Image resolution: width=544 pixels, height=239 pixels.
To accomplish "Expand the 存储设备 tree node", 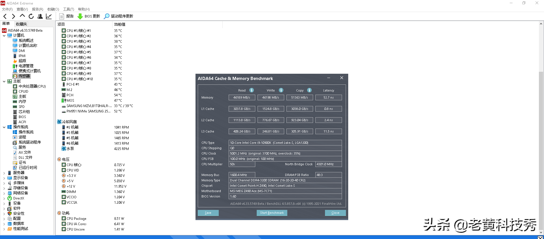I will (x=4, y=188).
